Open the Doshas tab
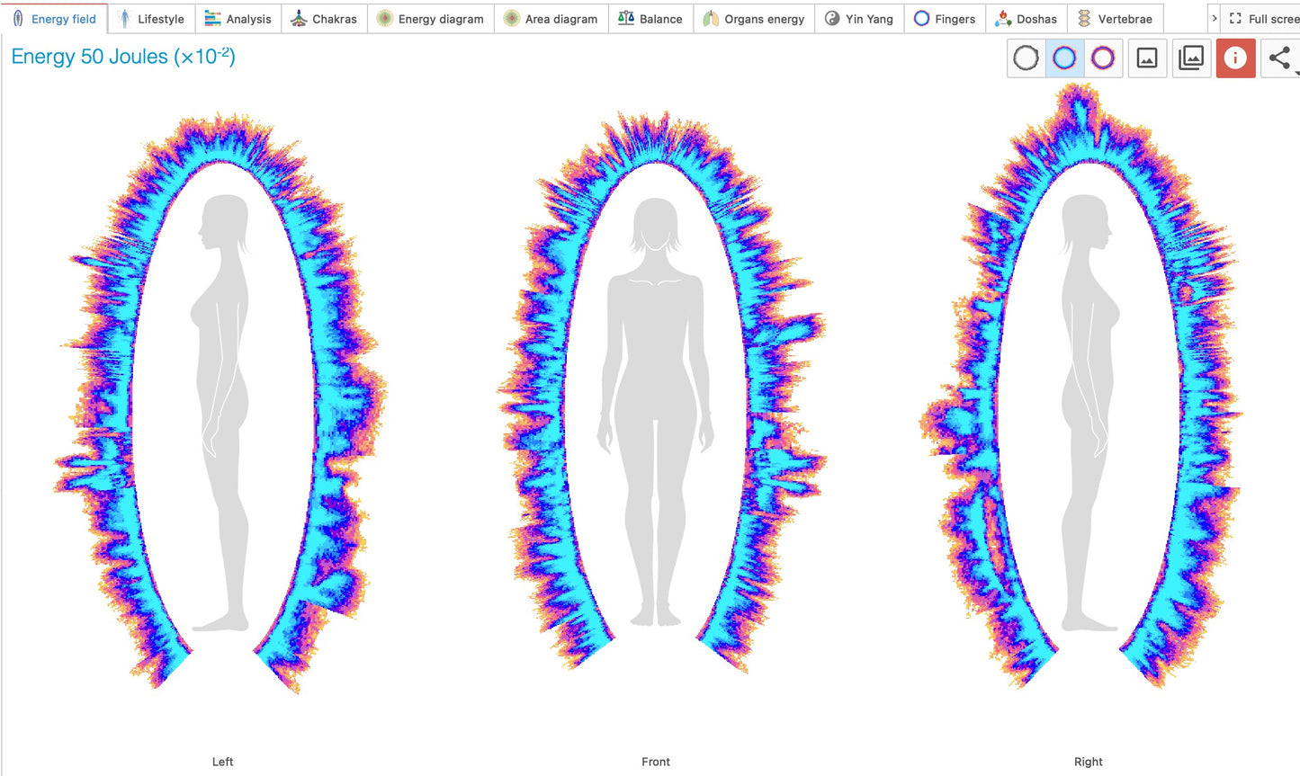Image resolution: width=1300 pixels, height=776 pixels. click(x=1027, y=19)
